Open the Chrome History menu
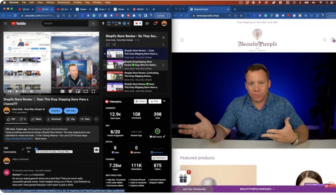 tap(50, 3)
